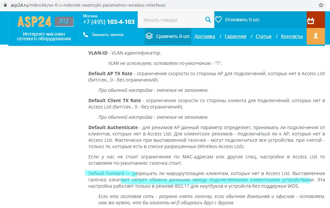Click 'Заказать звонок' callback link

[x=107, y=35]
